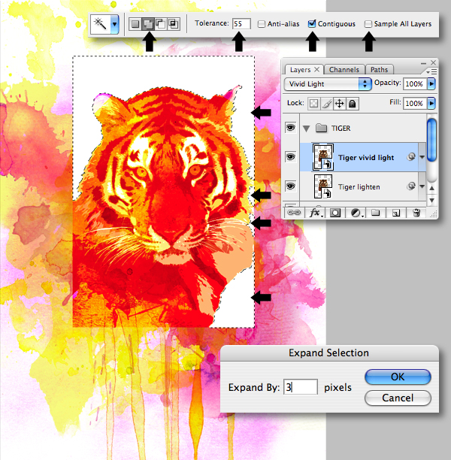Click the Add layer mask icon
The width and height of the screenshot is (451, 460).
[335, 213]
